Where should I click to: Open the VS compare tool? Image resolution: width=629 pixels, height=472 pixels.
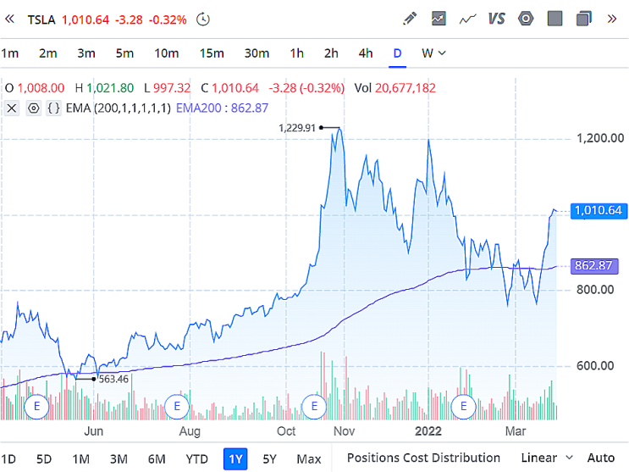496,19
